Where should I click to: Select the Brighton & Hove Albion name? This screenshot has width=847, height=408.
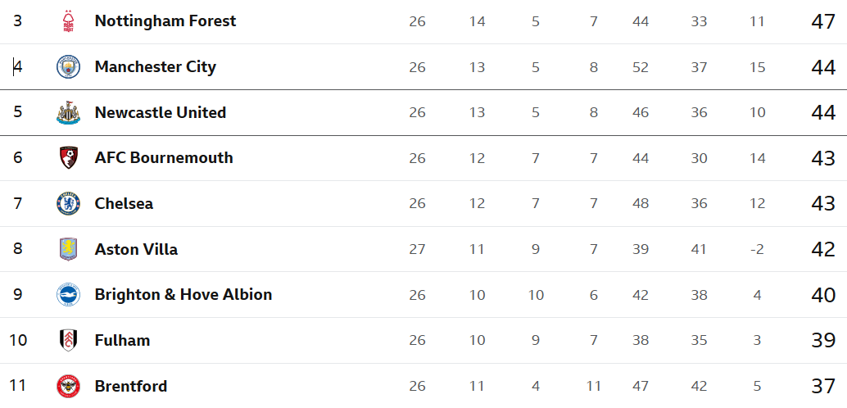point(183,295)
